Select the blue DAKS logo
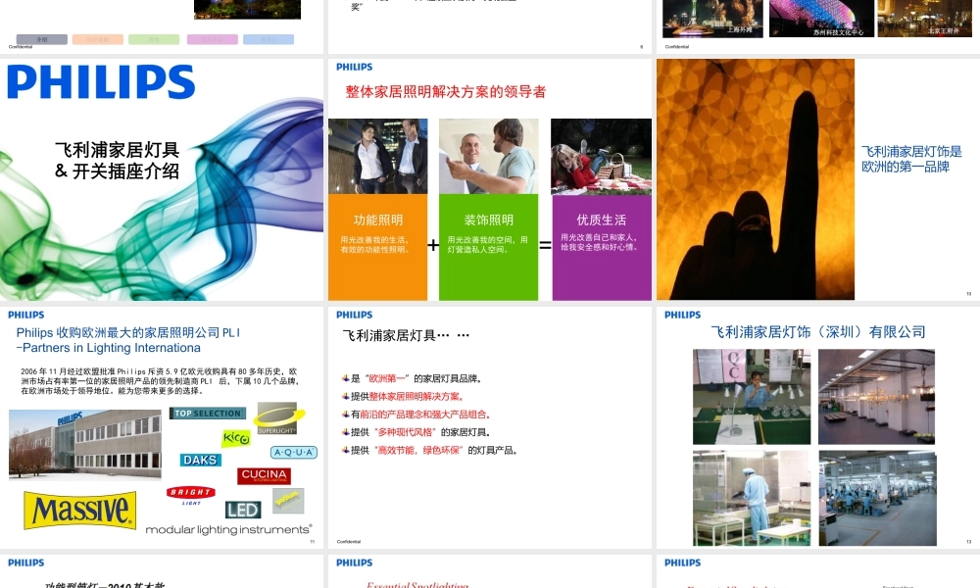The image size is (980, 588). 200,460
